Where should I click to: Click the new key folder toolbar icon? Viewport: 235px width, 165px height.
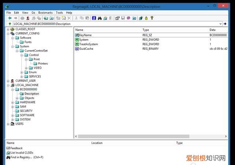coord(58,18)
